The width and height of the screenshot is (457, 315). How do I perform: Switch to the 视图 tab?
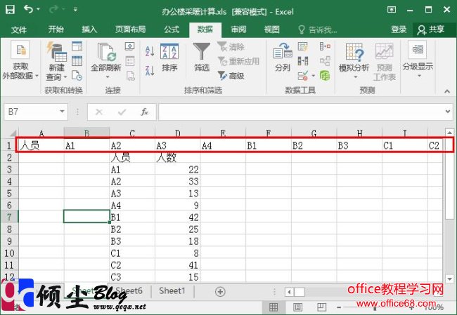(272, 29)
